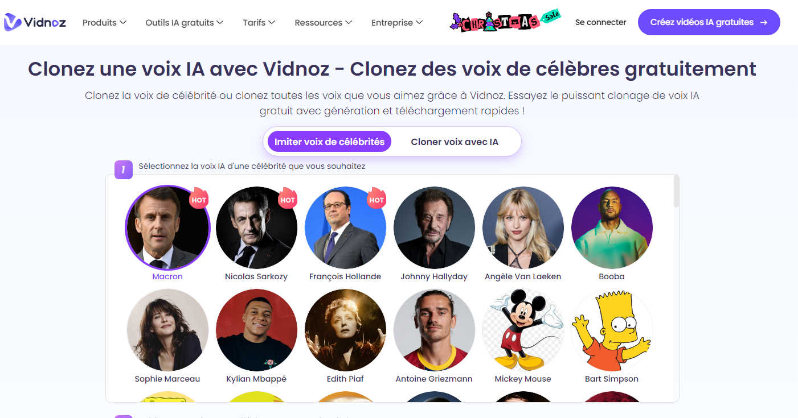
Task: Switch to Imiter voix de célébrités
Action: (329, 142)
